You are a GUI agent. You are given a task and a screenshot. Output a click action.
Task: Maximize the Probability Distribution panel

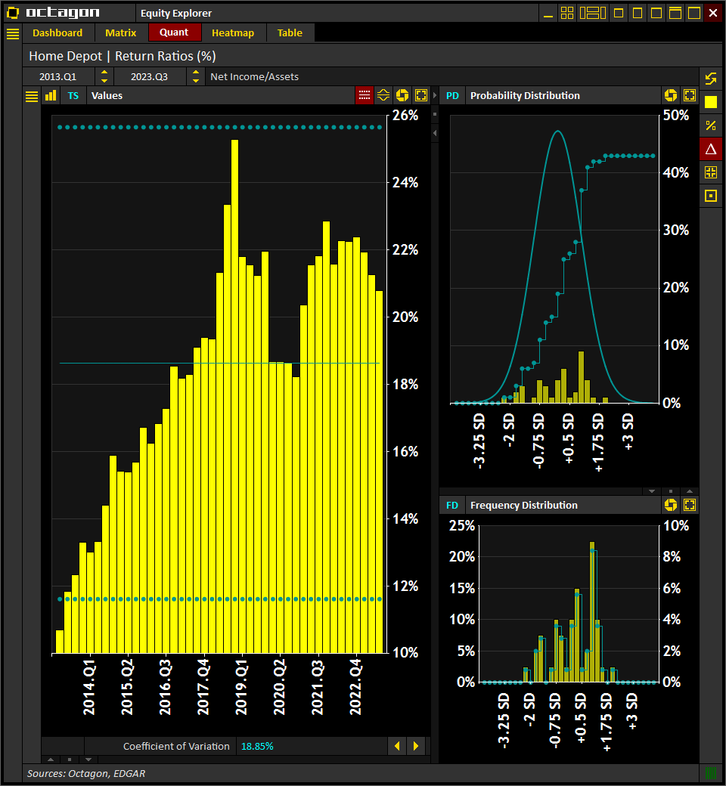[690, 95]
